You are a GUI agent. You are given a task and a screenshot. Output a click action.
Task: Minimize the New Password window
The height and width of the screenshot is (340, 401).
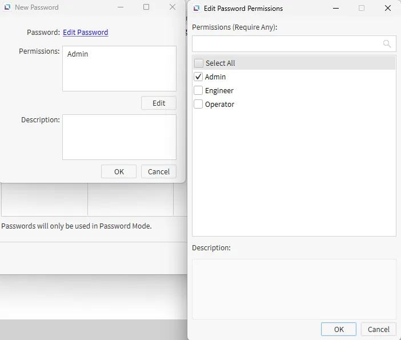click(121, 7)
